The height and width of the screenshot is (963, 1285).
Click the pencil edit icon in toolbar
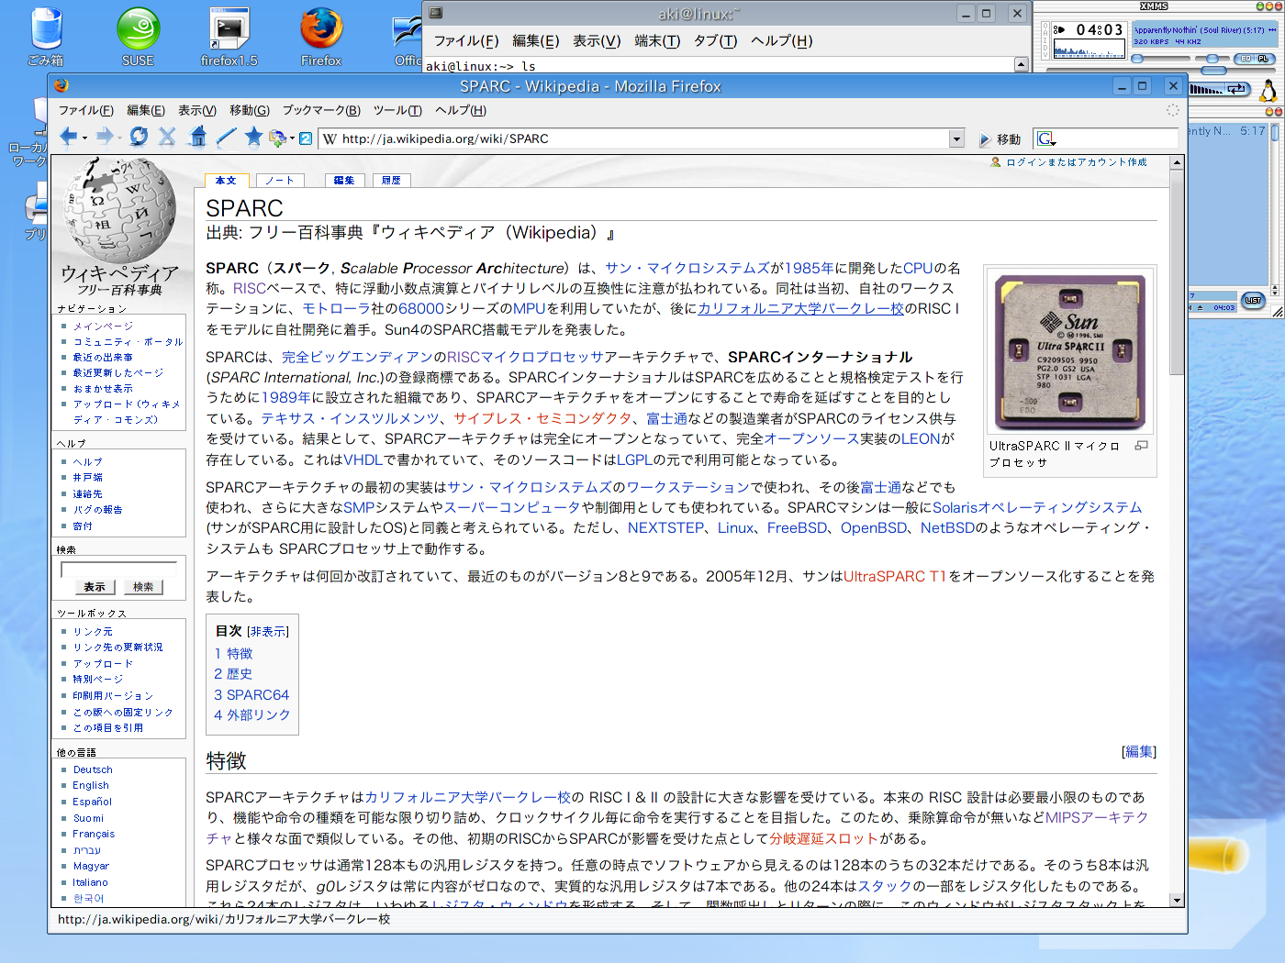coord(226,138)
